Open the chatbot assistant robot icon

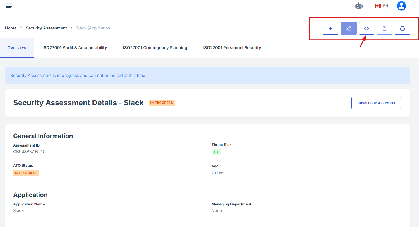(359, 6)
